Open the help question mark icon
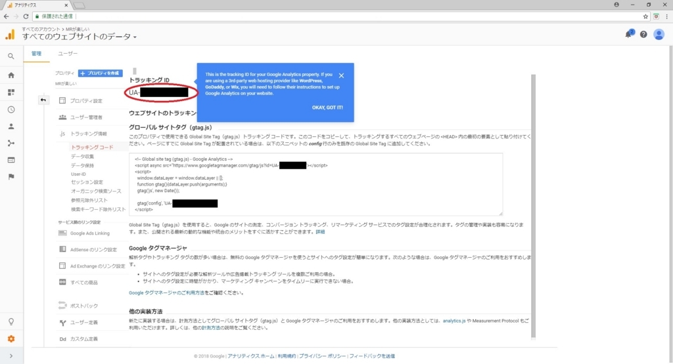This screenshot has width=673, height=364. 643,34
